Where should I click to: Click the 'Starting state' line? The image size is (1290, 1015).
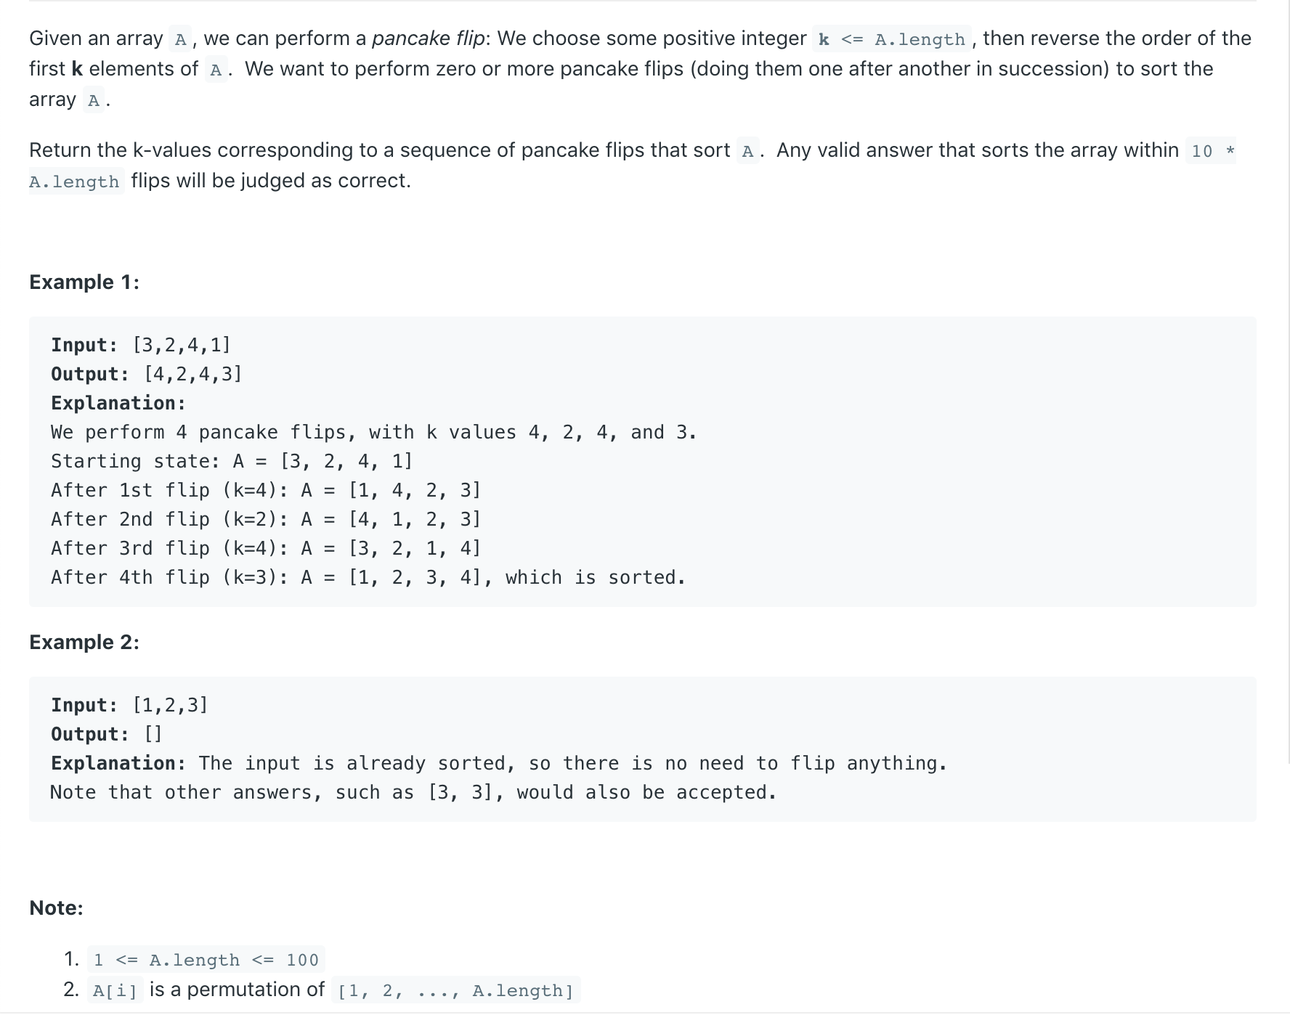tap(232, 461)
